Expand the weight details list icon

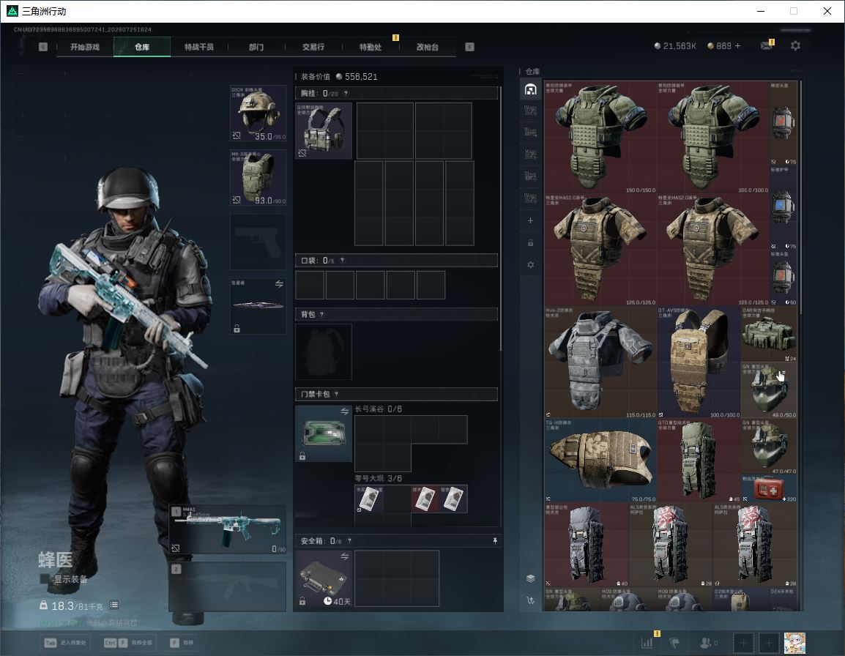pyautogui.click(x=114, y=605)
